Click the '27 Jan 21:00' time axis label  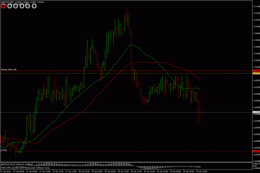point(71,171)
